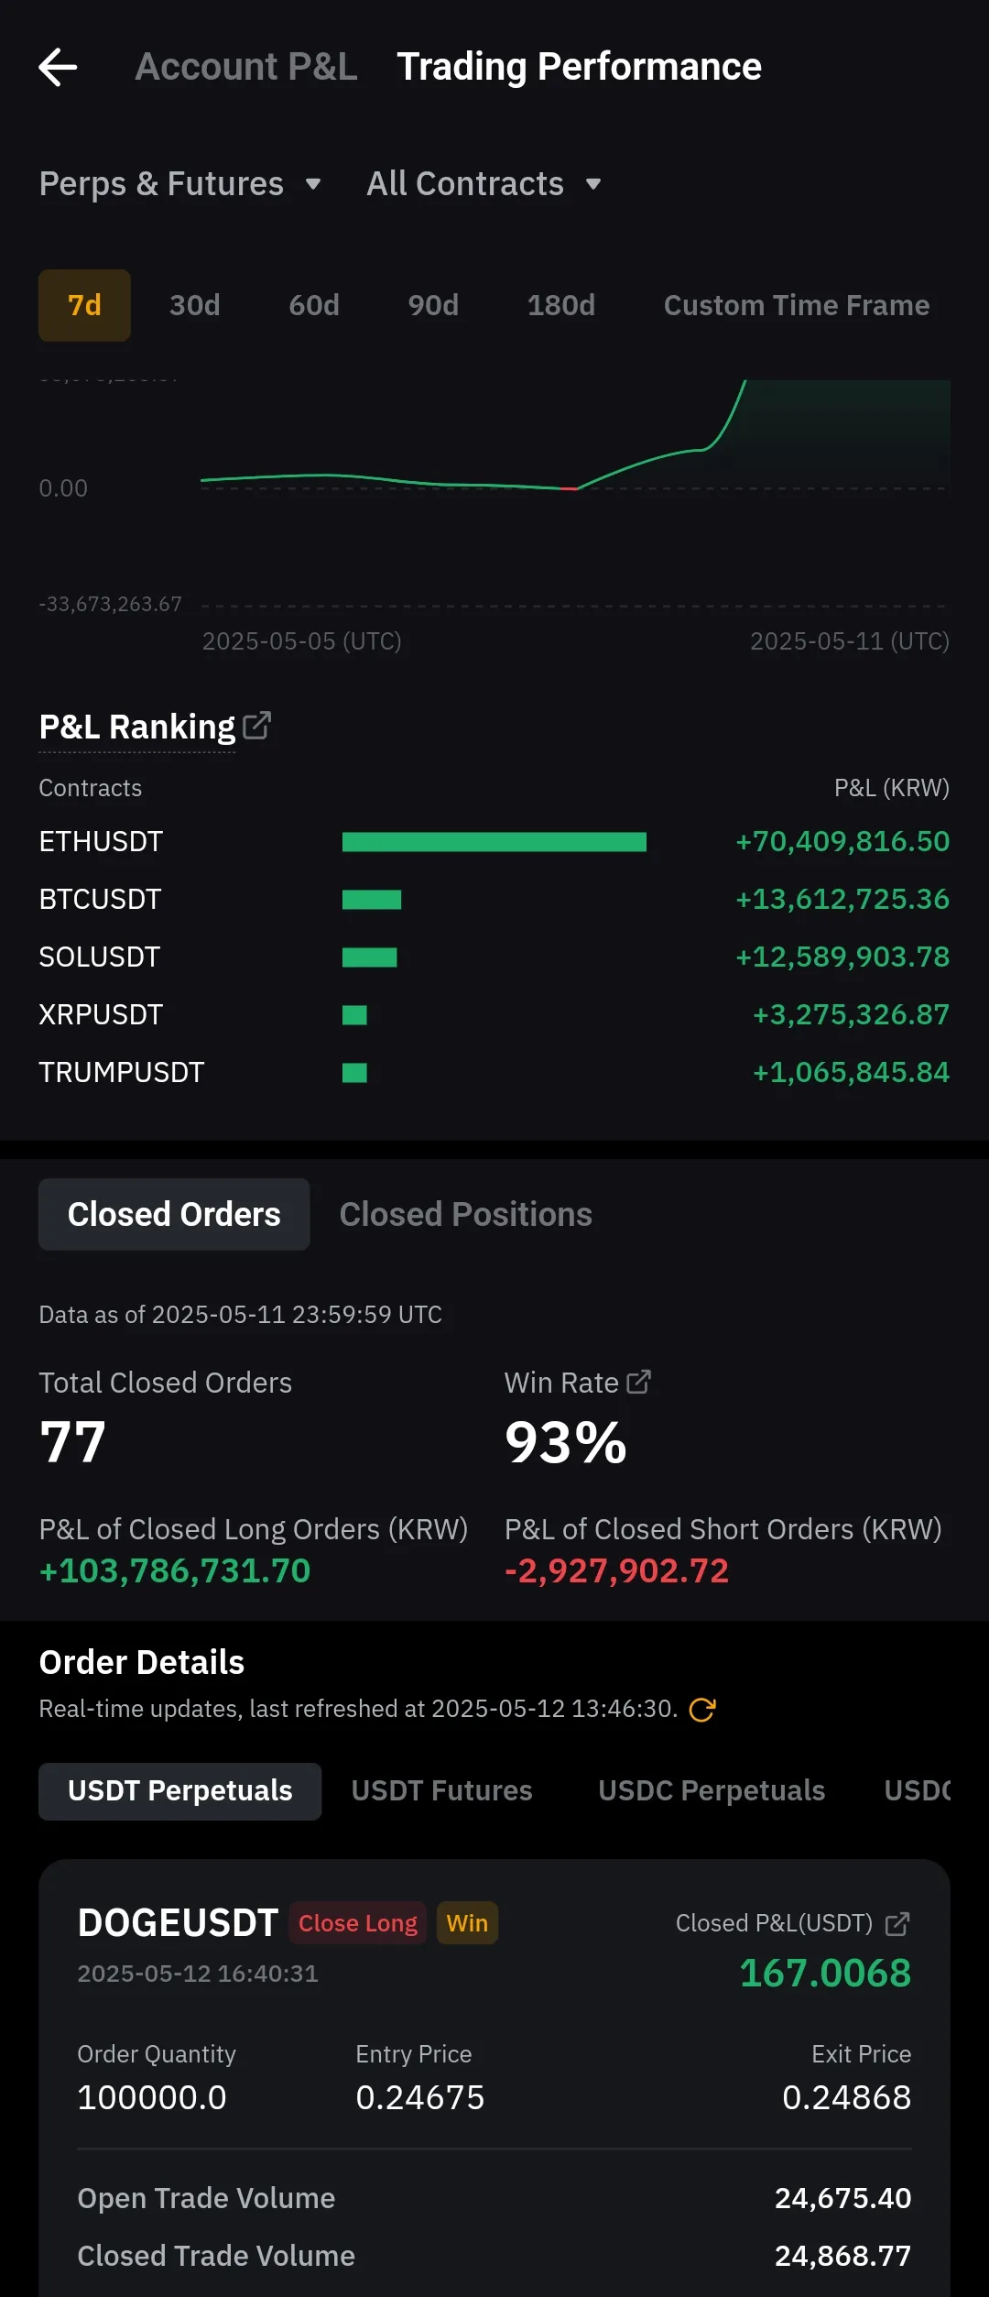This screenshot has width=989, height=2297.
Task: Expand the Perps & Futures dropdown
Action: (180, 184)
